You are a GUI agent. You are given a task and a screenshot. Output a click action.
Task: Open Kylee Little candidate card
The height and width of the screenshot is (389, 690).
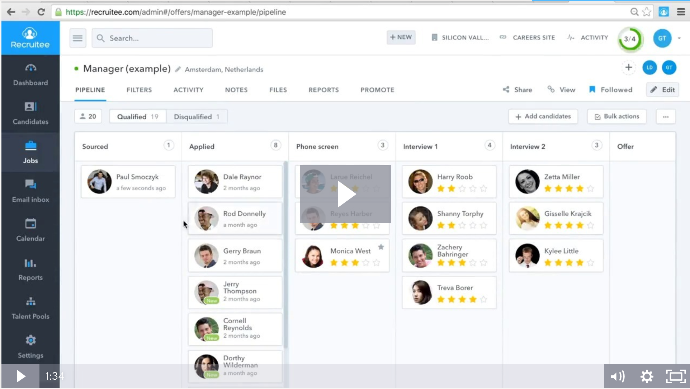(x=556, y=256)
